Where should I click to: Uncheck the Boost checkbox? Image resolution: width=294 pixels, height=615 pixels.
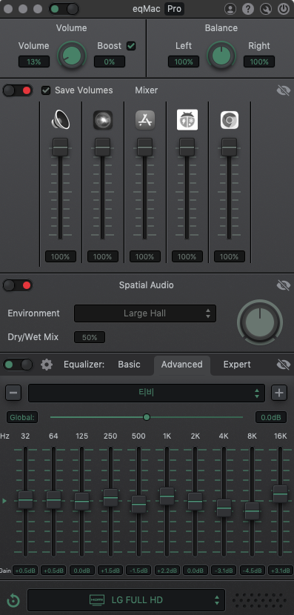[x=131, y=46]
